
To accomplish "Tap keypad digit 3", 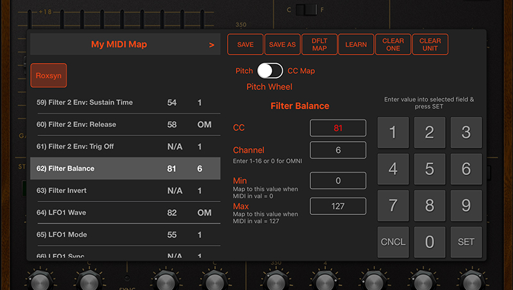I will click(x=466, y=133).
